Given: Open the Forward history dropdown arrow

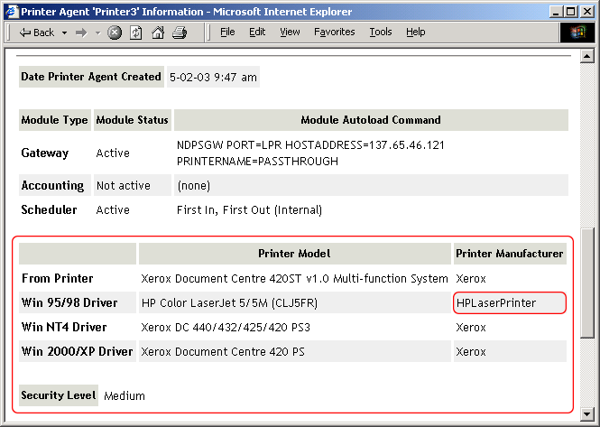Looking at the screenshot, I should pyautogui.click(x=98, y=32).
